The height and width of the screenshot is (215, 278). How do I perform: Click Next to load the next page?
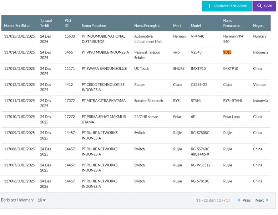259,200
